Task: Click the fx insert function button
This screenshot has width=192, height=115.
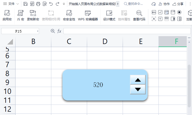Action: point(59,31)
